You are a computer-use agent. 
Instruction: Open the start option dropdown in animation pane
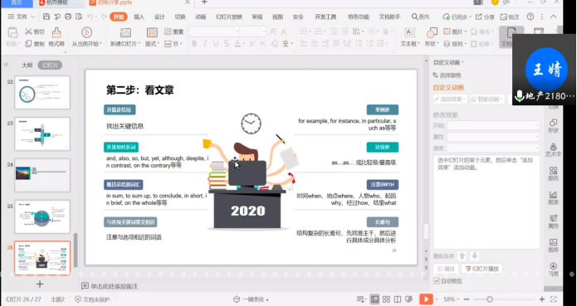(x=493, y=125)
